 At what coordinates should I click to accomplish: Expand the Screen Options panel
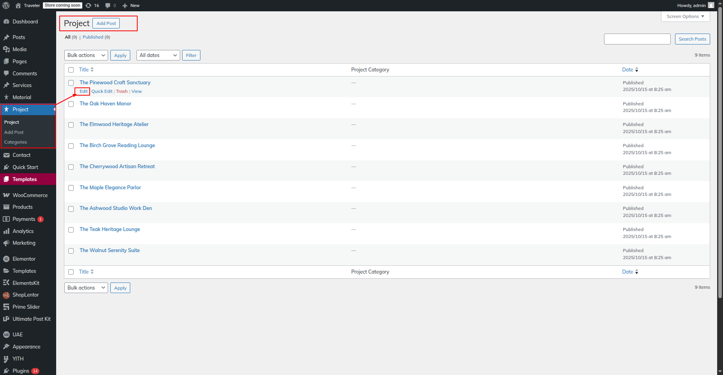click(x=685, y=16)
